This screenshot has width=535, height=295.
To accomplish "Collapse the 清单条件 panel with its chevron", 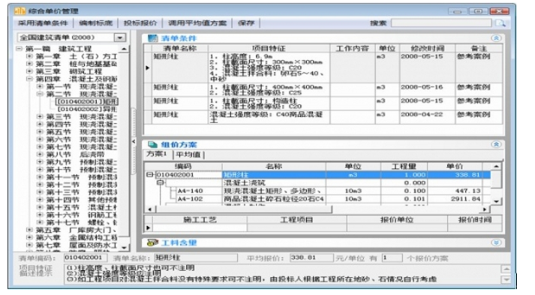I will (x=496, y=38).
